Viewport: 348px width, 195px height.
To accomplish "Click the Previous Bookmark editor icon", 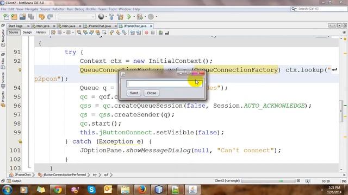I will click(111, 32).
